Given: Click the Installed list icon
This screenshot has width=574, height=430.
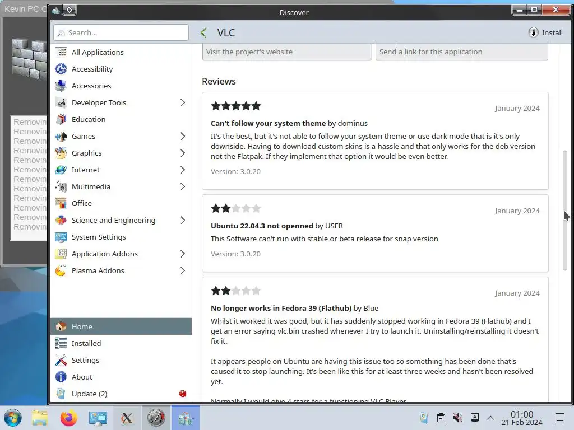Looking at the screenshot, I should pos(61,343).
